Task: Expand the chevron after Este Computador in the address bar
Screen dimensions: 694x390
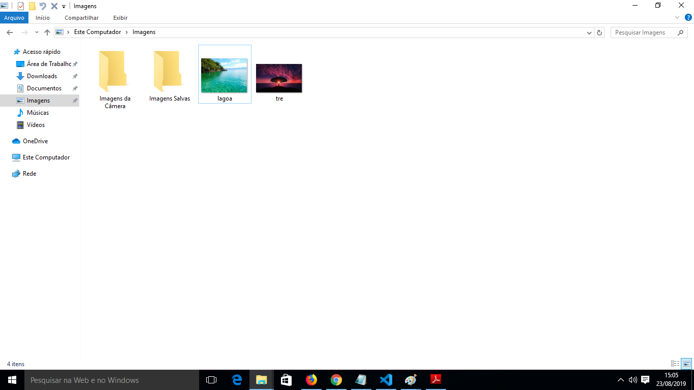Action: point(127,32)
